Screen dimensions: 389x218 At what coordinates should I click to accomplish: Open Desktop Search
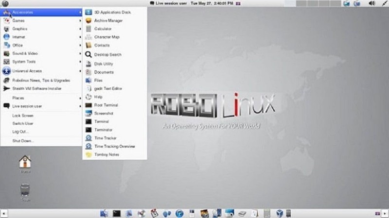pos(115,54)
